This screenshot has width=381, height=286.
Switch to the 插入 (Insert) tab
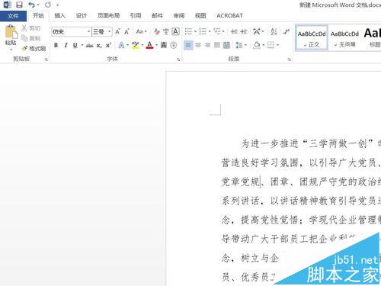pyautogui.click(x=60, y=16)
